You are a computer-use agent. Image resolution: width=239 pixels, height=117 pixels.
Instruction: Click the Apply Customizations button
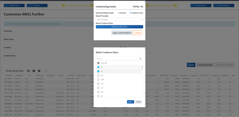122,33
